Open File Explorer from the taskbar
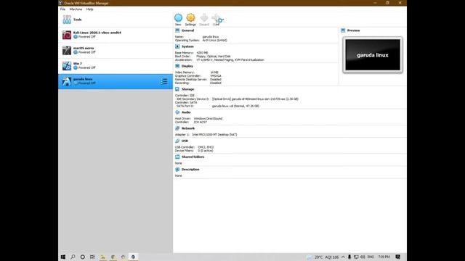465x261 pixels. [103, 257]
